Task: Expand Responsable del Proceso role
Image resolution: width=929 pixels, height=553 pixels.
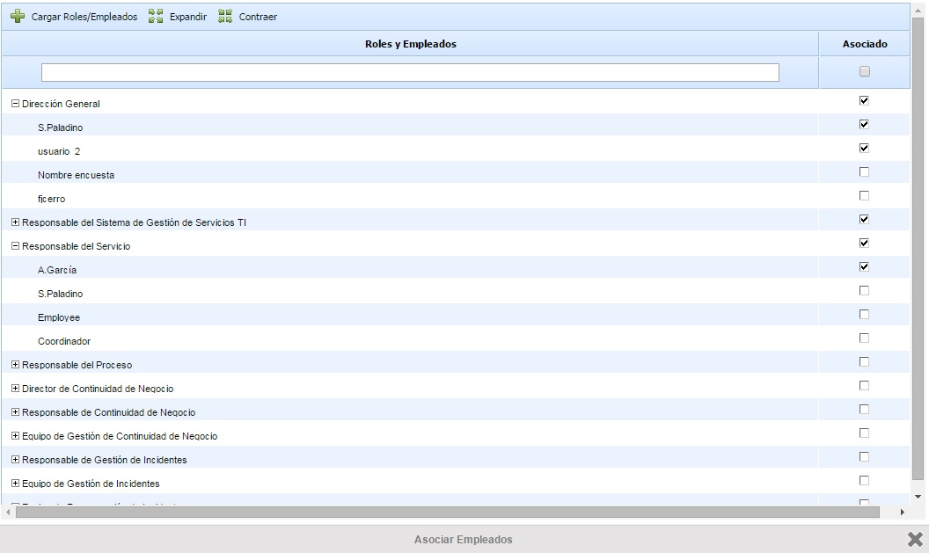Action: click(15, 365)
